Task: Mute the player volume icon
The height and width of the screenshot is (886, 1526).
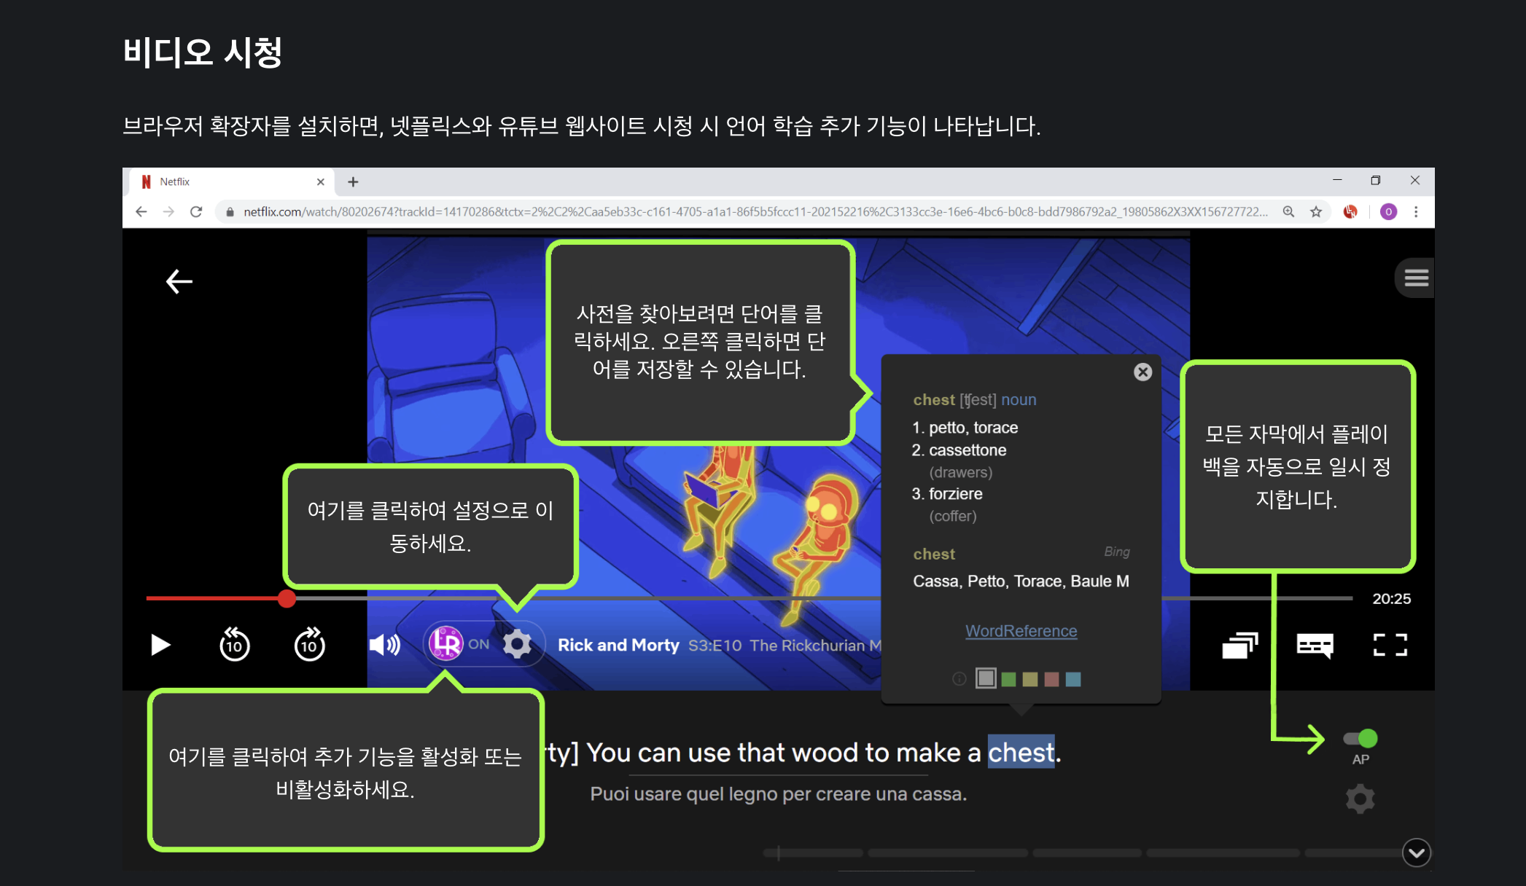Action: click(385, 644)
